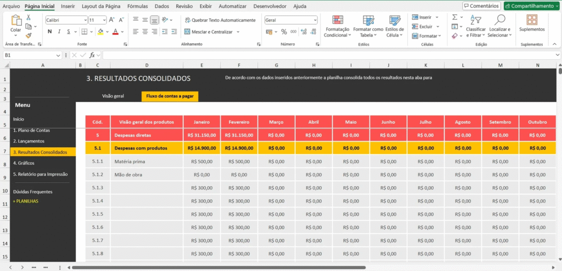Toggle Quebrar Texto Automaticamente

pos(220,20)
